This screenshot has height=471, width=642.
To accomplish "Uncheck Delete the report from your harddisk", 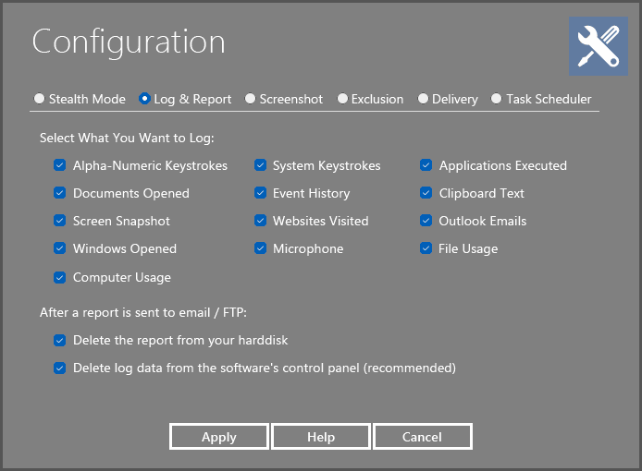I will pyautogui.click(x=59, y=340).
